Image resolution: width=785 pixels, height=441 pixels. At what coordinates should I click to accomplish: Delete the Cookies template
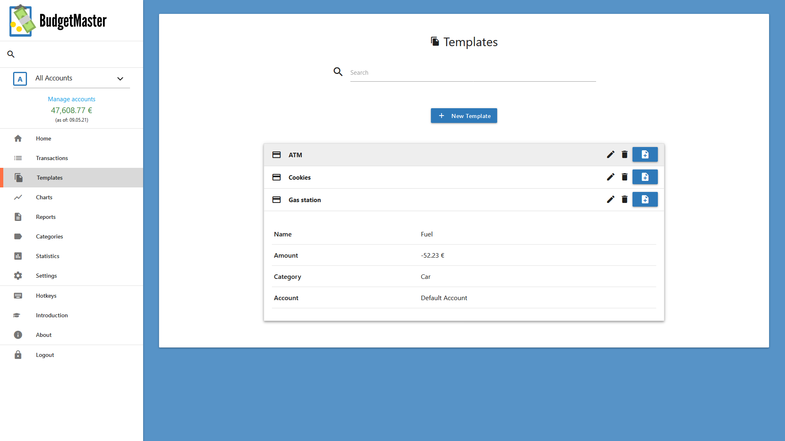[624, 177]
